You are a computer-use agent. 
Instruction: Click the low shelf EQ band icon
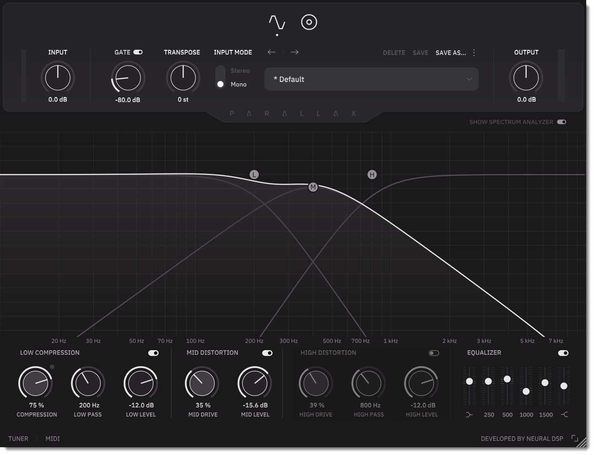click(x=469, y=414)
